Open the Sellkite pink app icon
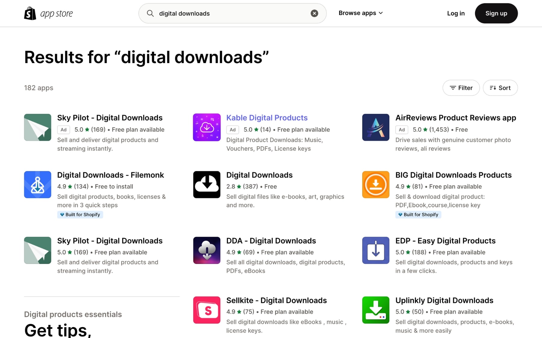The image size is (542, 338). tap(207, 310)
